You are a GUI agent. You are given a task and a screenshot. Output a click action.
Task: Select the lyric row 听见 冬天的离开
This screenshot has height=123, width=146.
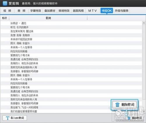tap(71, 27)
